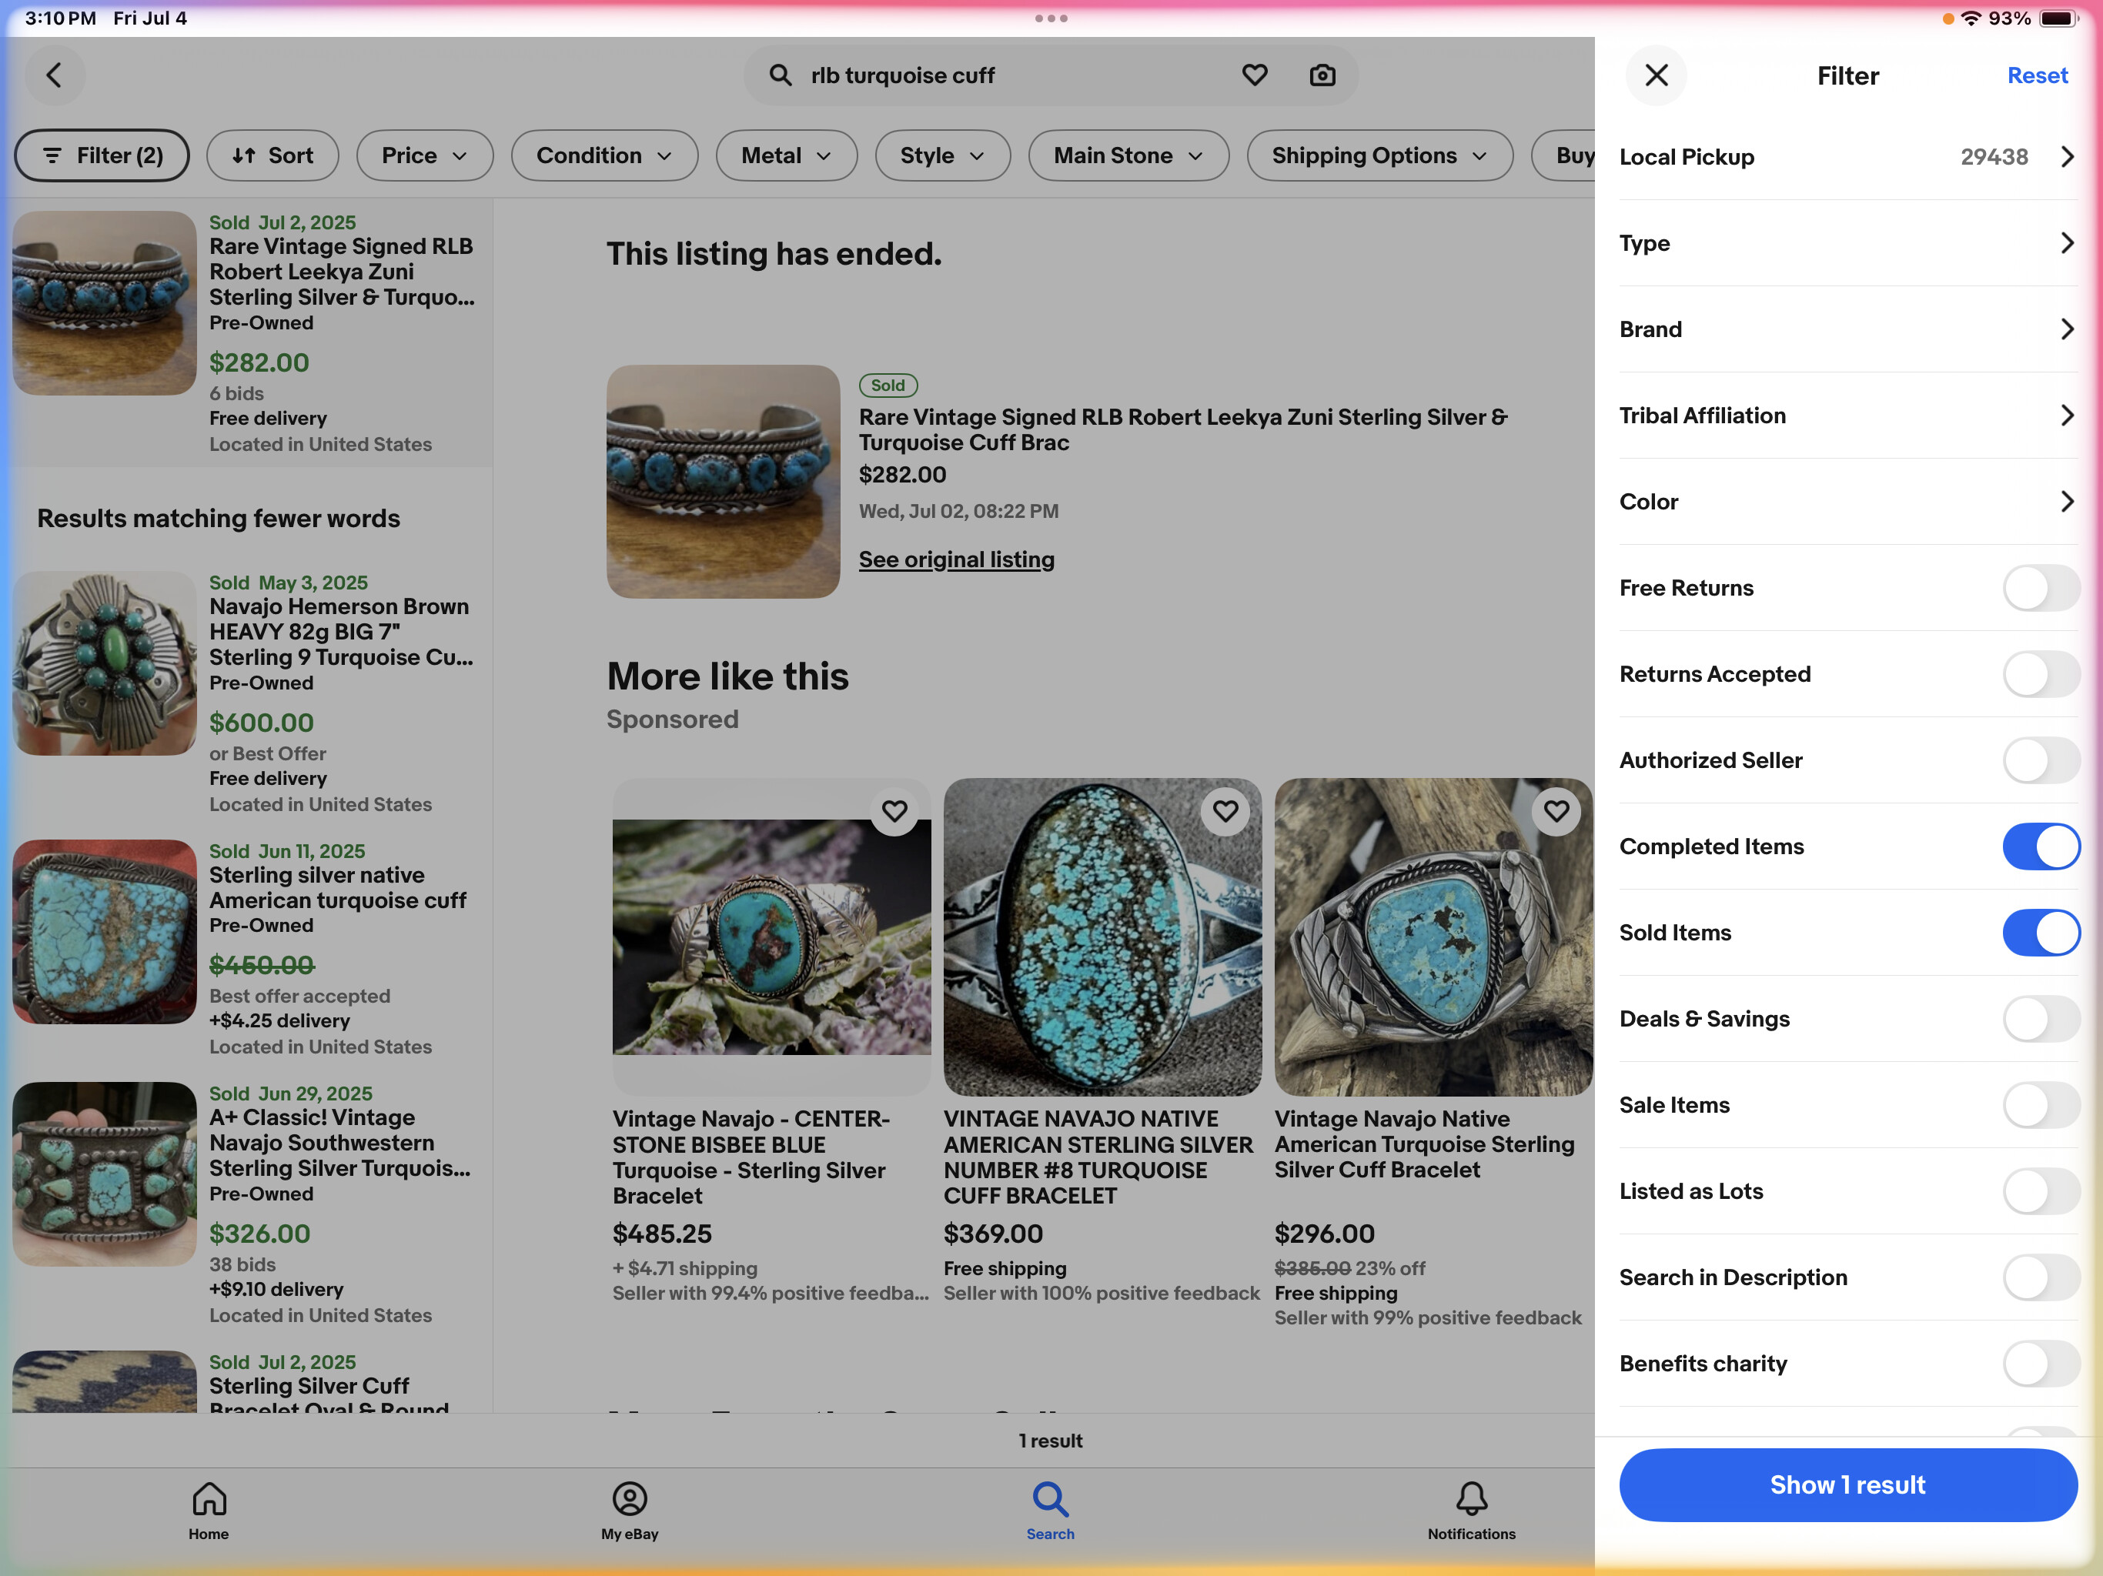
Task: Click the rlb turquoise cuff search field
Action: [x=1051, y=75]
